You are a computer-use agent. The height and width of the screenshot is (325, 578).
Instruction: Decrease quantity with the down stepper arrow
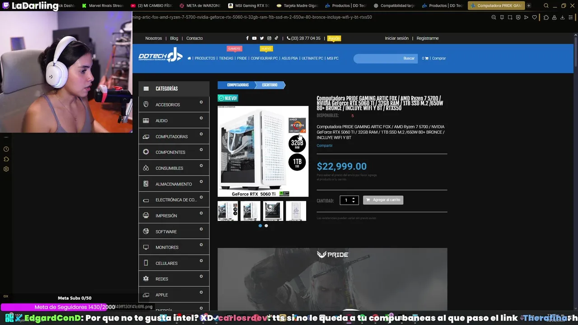tap(354, 202)
